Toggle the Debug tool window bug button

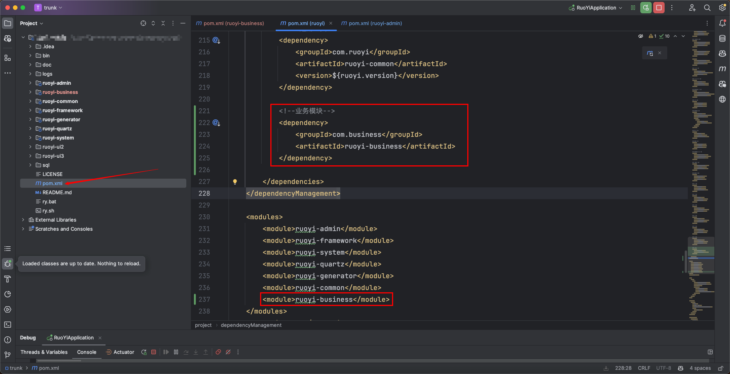pos(8,264)
